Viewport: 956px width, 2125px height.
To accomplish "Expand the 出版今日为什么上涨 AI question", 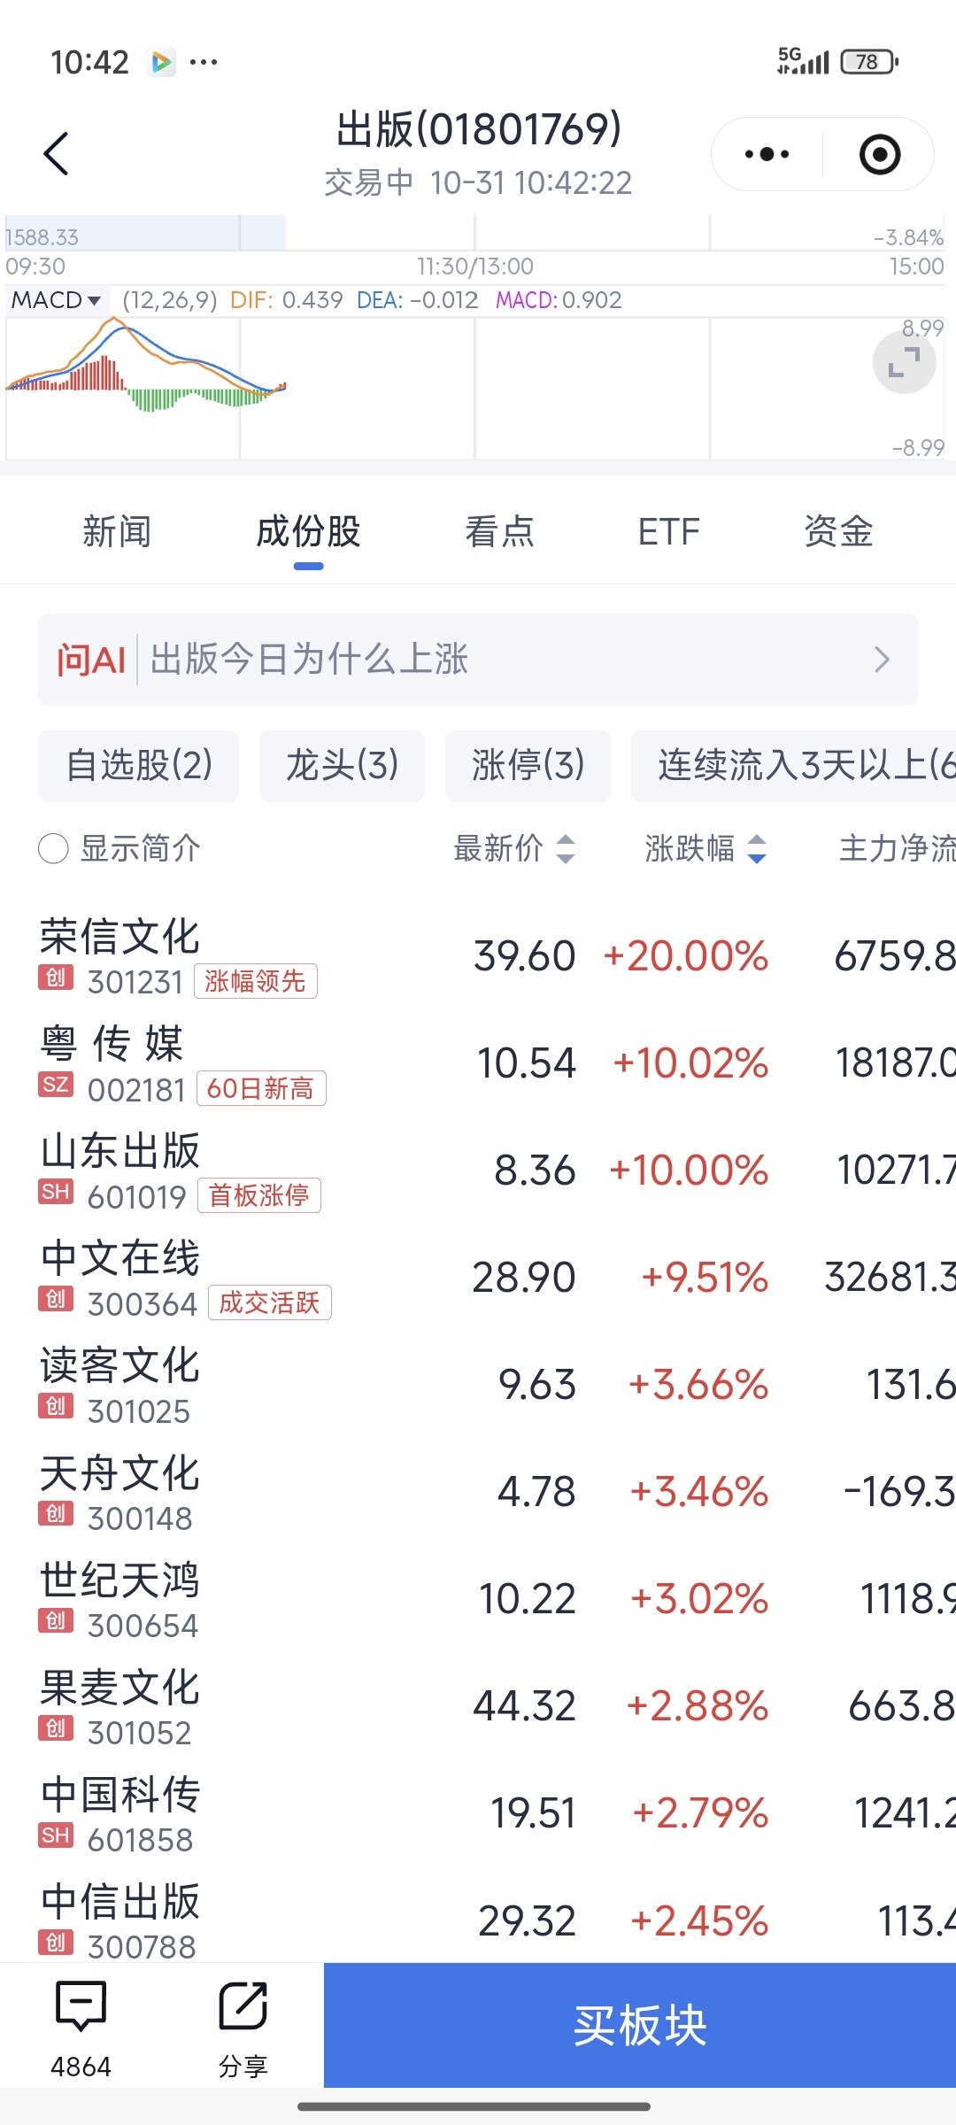I will [478, 660].
